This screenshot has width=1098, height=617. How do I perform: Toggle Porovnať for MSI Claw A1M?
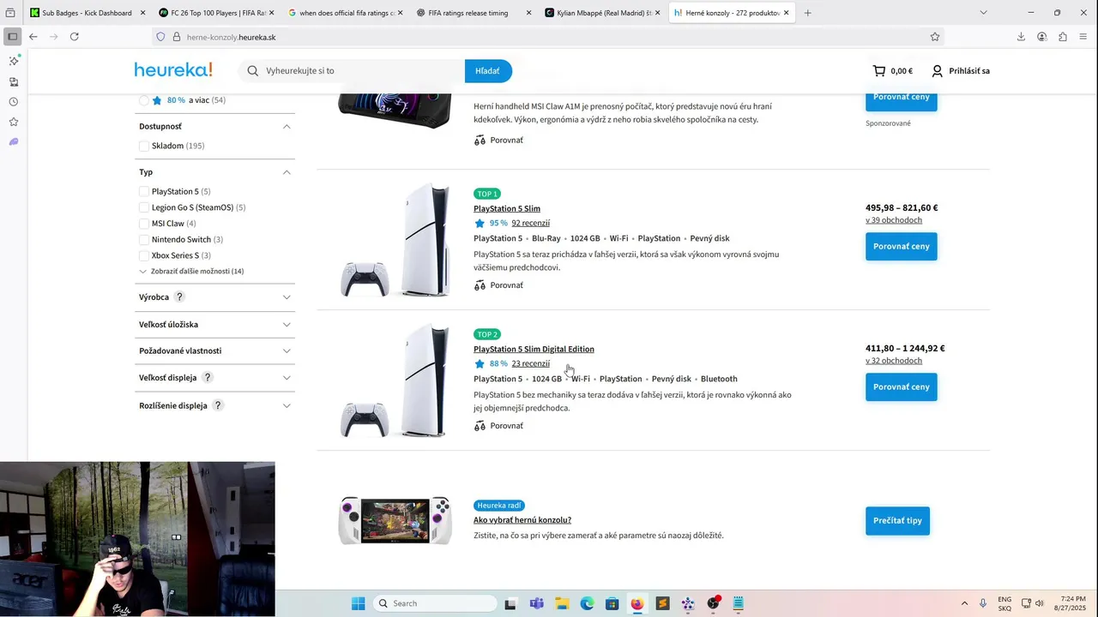coord(498,140)
